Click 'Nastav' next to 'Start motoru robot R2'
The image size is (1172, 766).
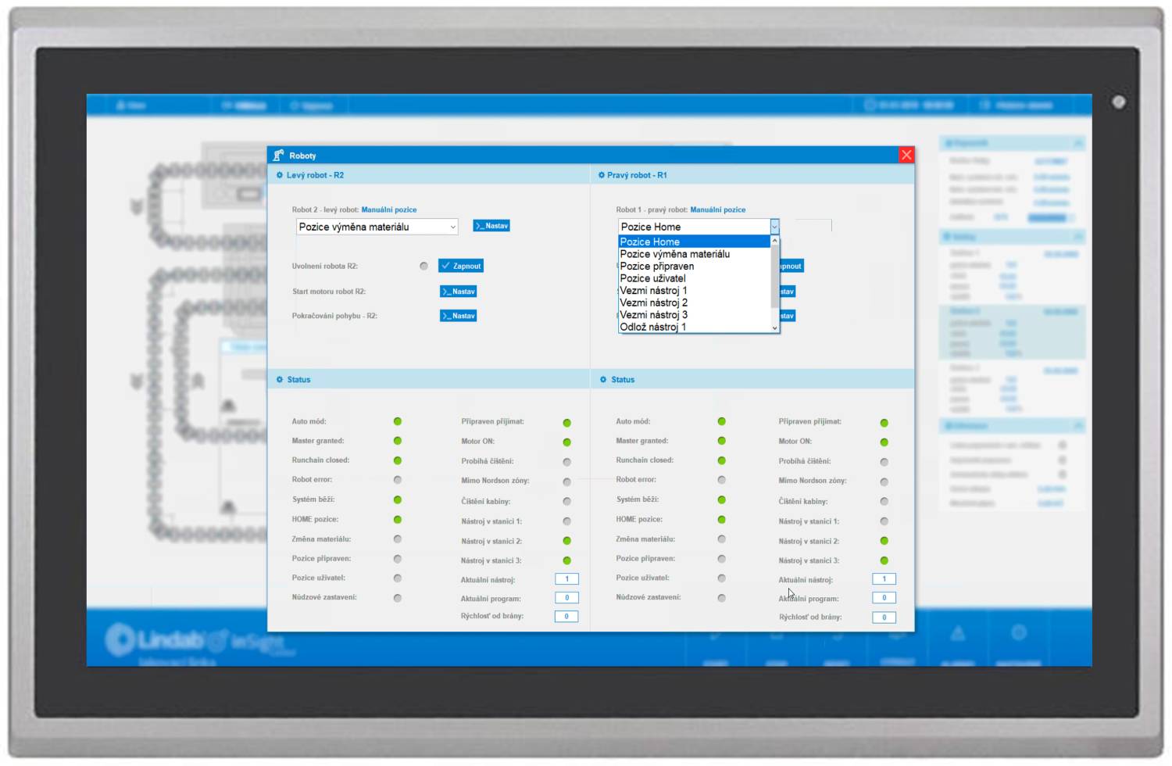pos(459,291)
